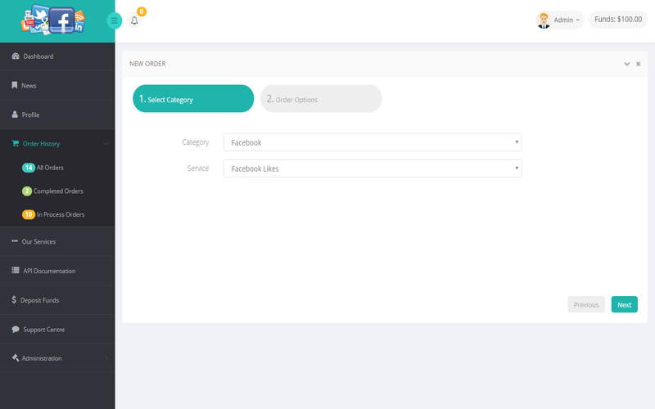
Task: Open the Admin account dropdown
Action: (559, 20)
